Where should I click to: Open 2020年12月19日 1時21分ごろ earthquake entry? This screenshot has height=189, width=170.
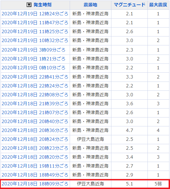33,59
